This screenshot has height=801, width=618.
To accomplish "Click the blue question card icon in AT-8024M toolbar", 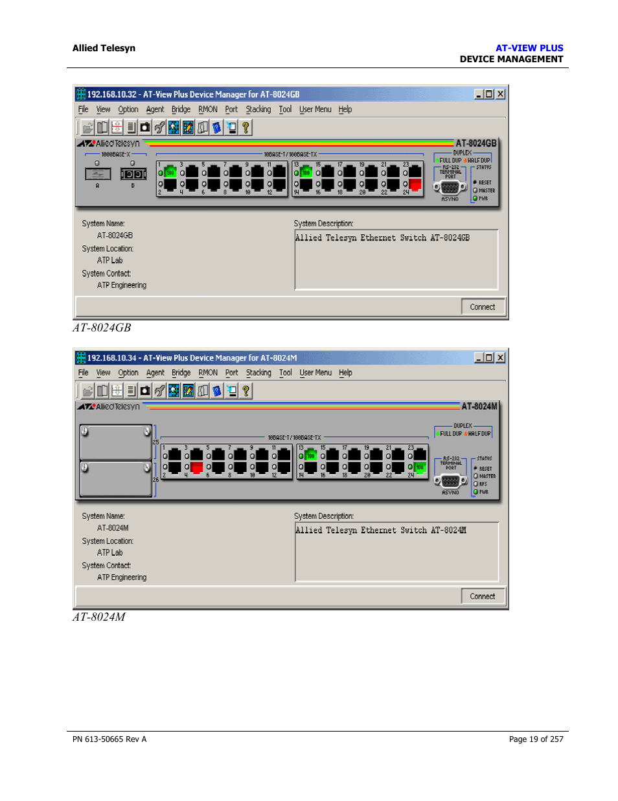I will tap(217, 390).
